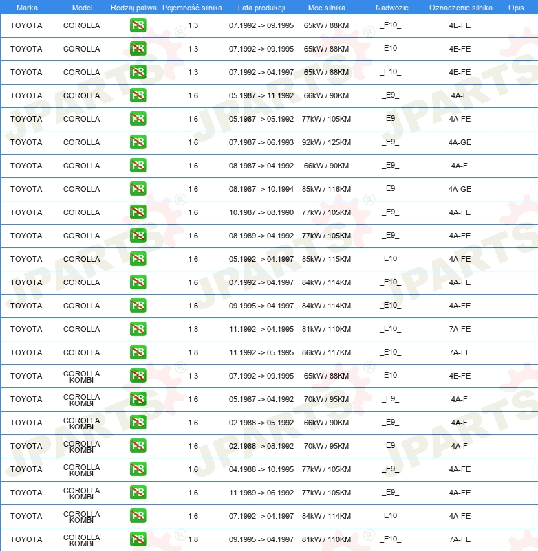
Task: Select TOYOTA in row 08.1989 -> 04.1992
Action: coord(26,236)
